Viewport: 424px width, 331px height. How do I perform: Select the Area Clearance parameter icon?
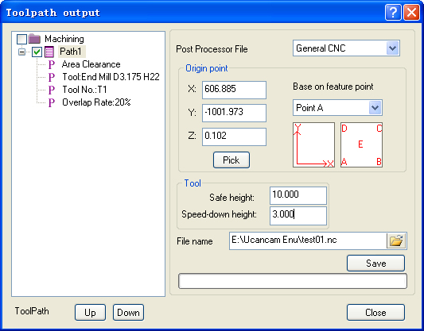click(52, 65)
